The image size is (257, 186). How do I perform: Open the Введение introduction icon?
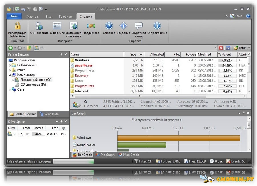pyautogui.click(x=123, y=26)
